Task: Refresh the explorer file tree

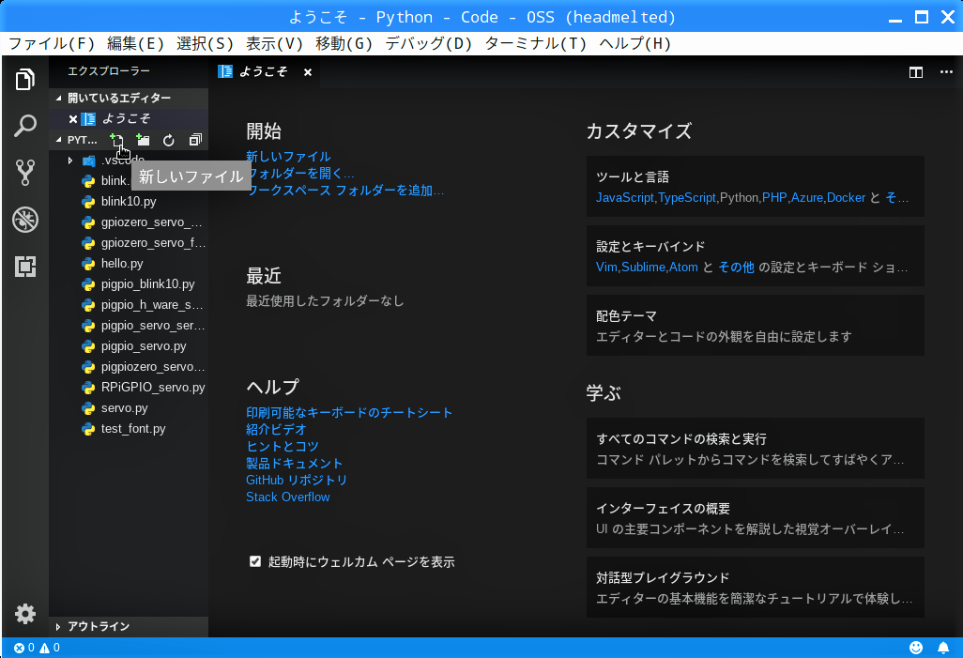Action: pos(168,140)
